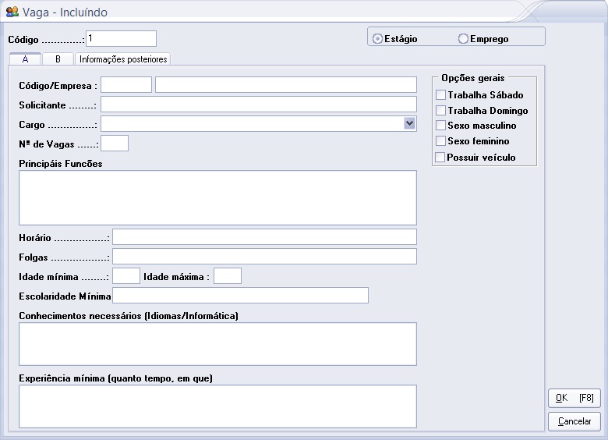Click the Escolaridade Mínima field
The width and height of the screenshot is (608, 440).
(240, 295)
